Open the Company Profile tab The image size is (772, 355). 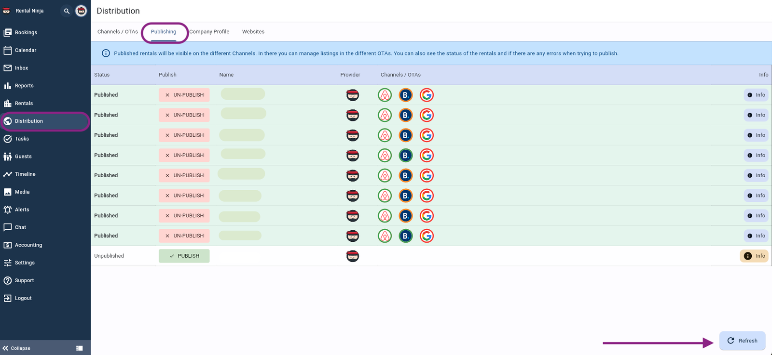tap(209, 32)
